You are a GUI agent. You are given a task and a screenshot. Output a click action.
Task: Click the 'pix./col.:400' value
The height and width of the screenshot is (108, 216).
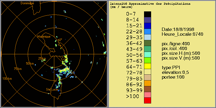(x=174, y=48)
